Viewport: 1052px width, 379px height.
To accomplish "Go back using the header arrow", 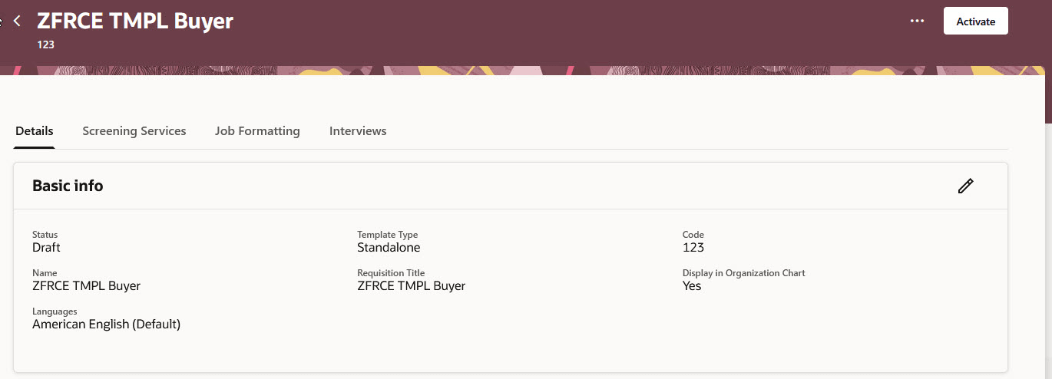I will tap(17, 21).
